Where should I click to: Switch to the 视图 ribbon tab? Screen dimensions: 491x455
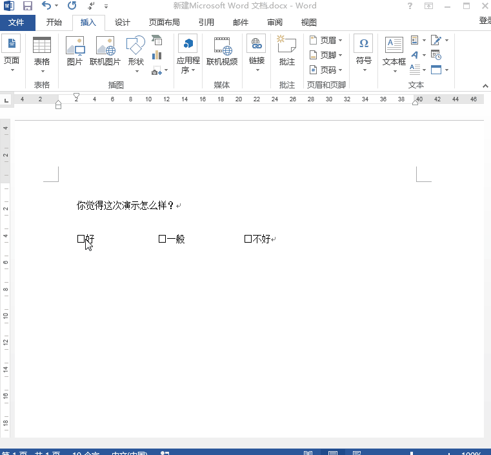coord(309,22)
